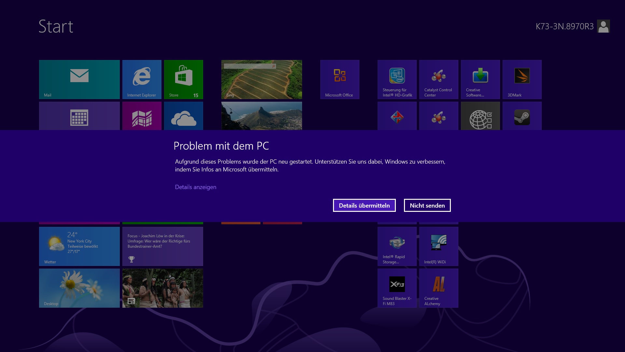Open Steuerung für Intel HD-Grafik tile
The height and width of the screenshot is (352, 625).
tap(397, 79)
